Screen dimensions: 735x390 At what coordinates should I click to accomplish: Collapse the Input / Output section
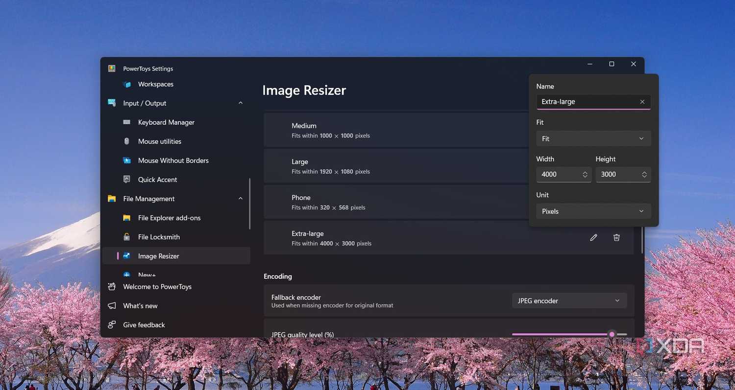point(240,103)
